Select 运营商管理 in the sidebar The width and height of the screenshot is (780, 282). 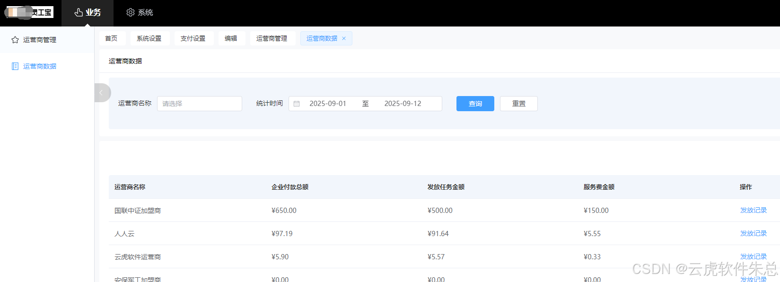coord(40,40)
